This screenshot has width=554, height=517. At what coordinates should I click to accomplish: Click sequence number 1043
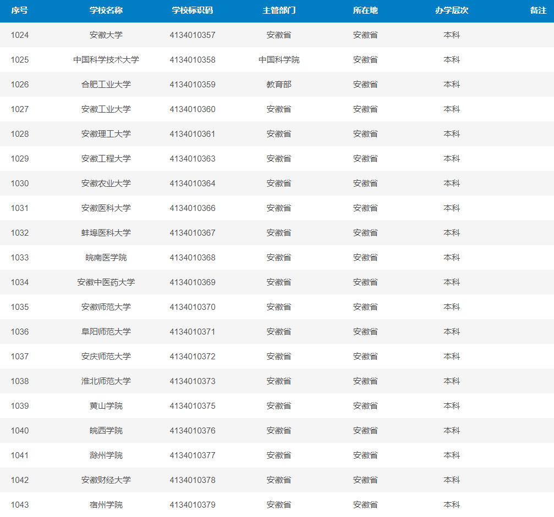coord(20,505)
